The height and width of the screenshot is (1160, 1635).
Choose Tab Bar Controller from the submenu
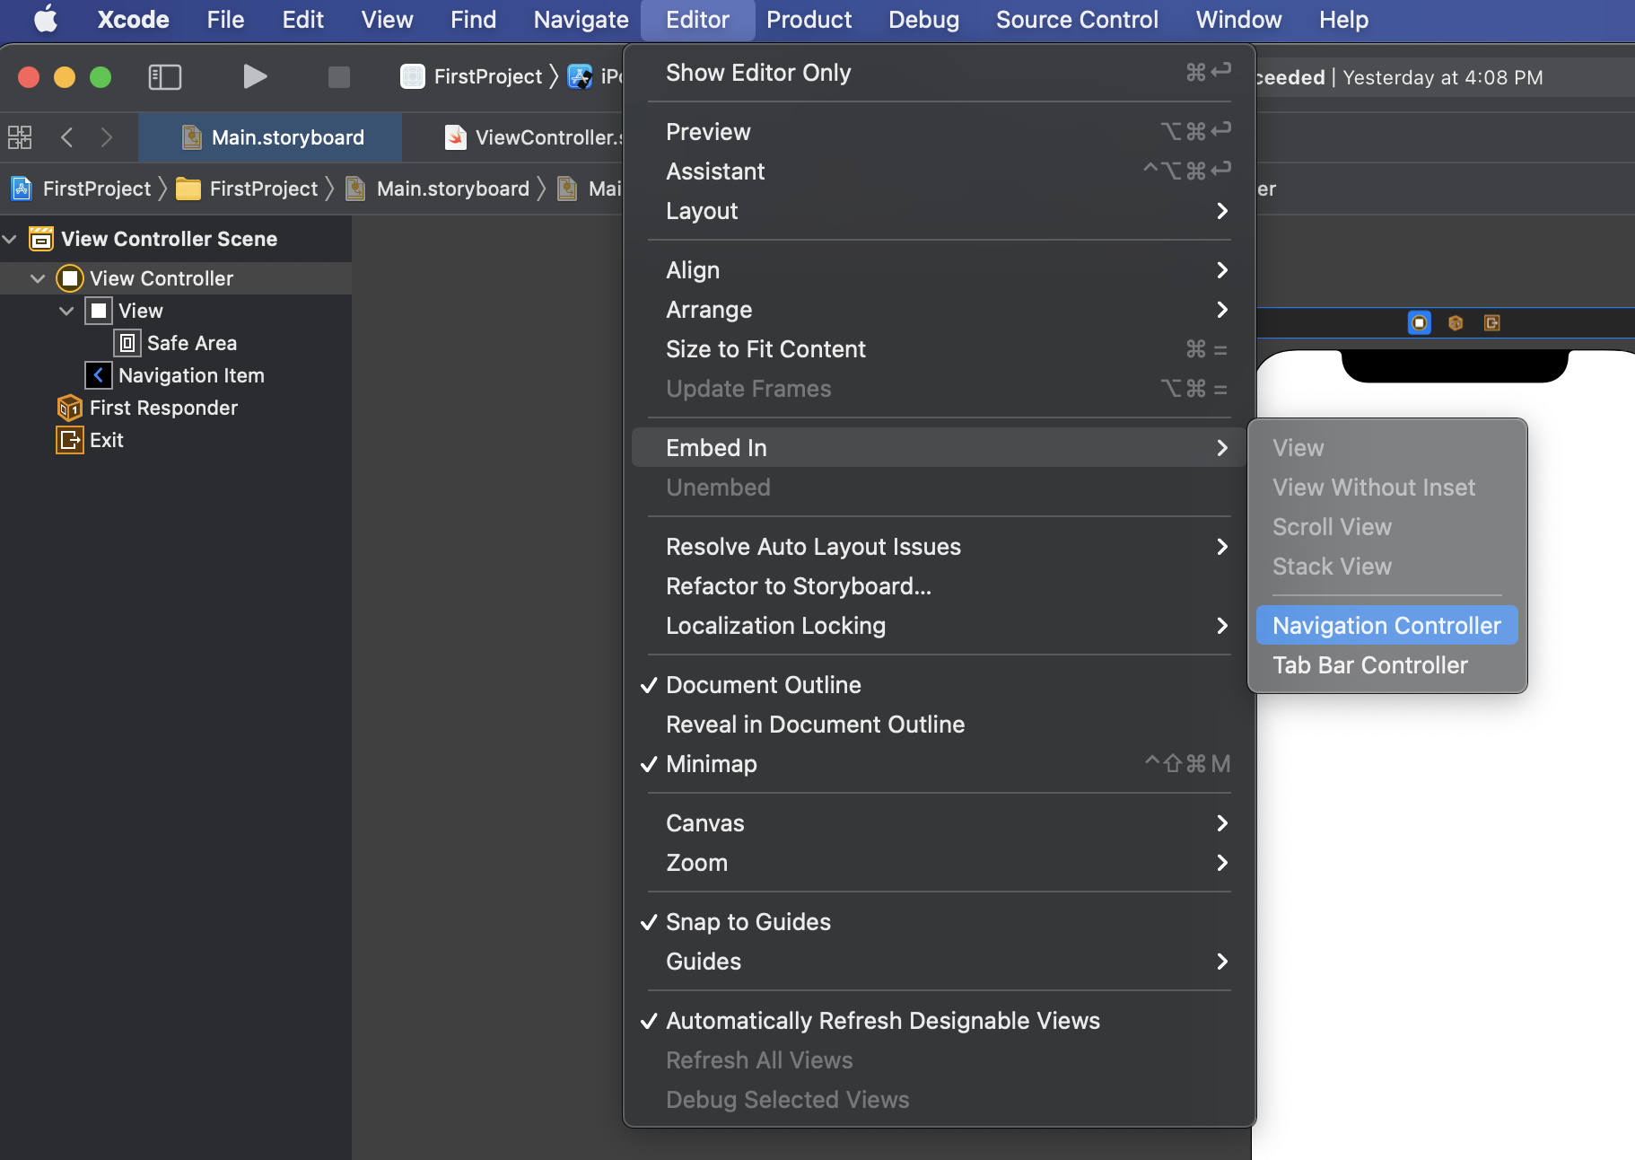tap(1387, 665)
